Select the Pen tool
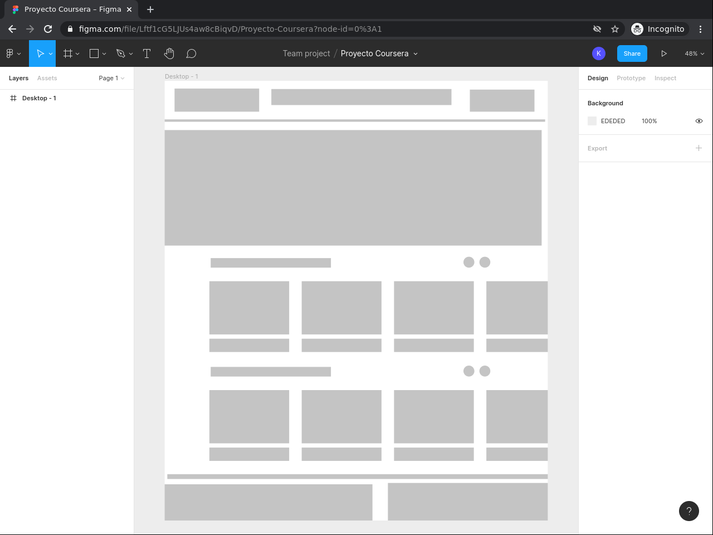 point(120,53)
